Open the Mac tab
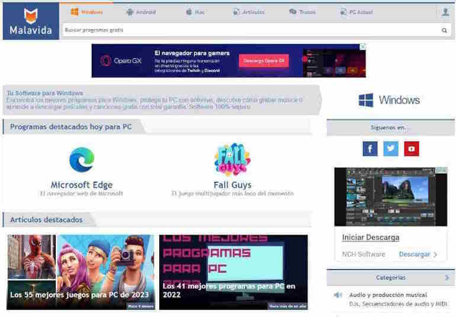Screen dimensions: 456x317 [195, 12]
